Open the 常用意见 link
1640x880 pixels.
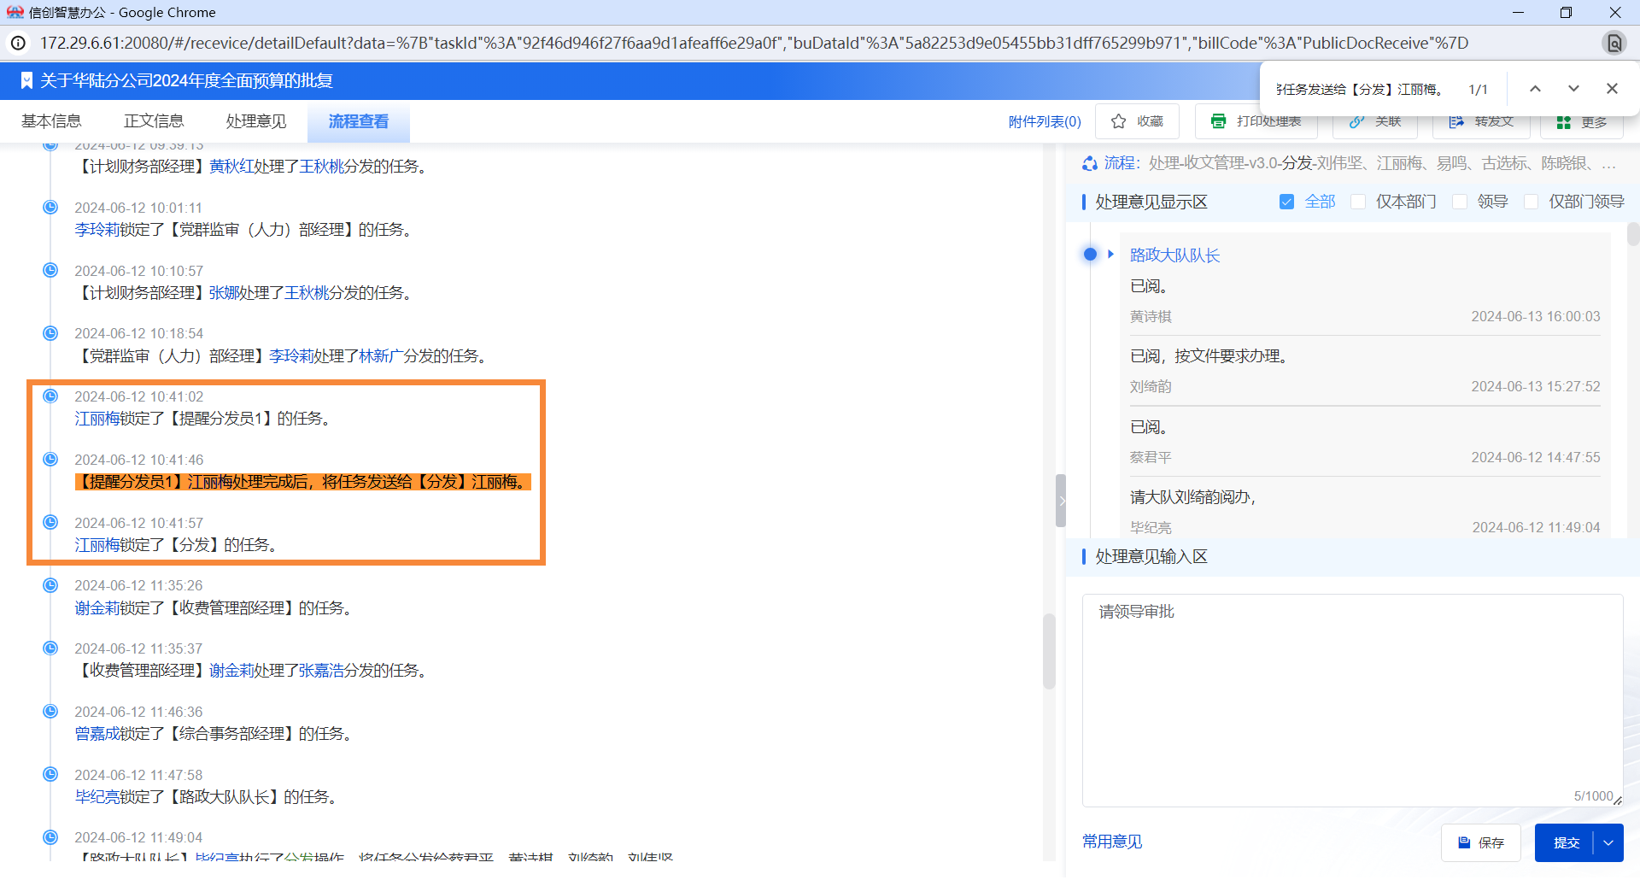pyautogui.click(x=1112, y=842)
